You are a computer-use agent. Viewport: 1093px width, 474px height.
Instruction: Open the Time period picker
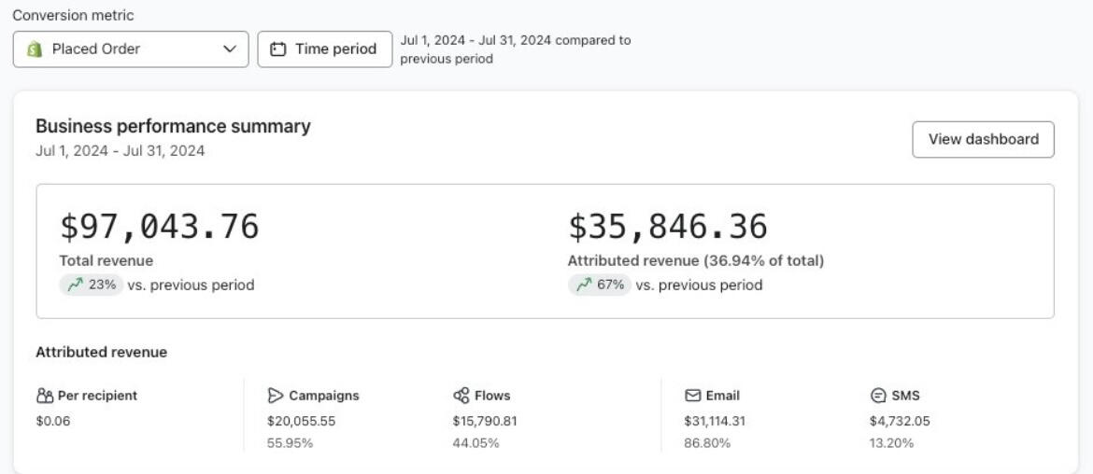click(324, 49)
